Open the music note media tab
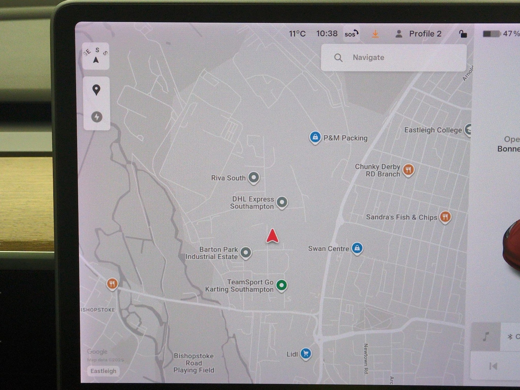Viewport: 520px width, 390px height. pyautogui.click(x=486, y=336)
